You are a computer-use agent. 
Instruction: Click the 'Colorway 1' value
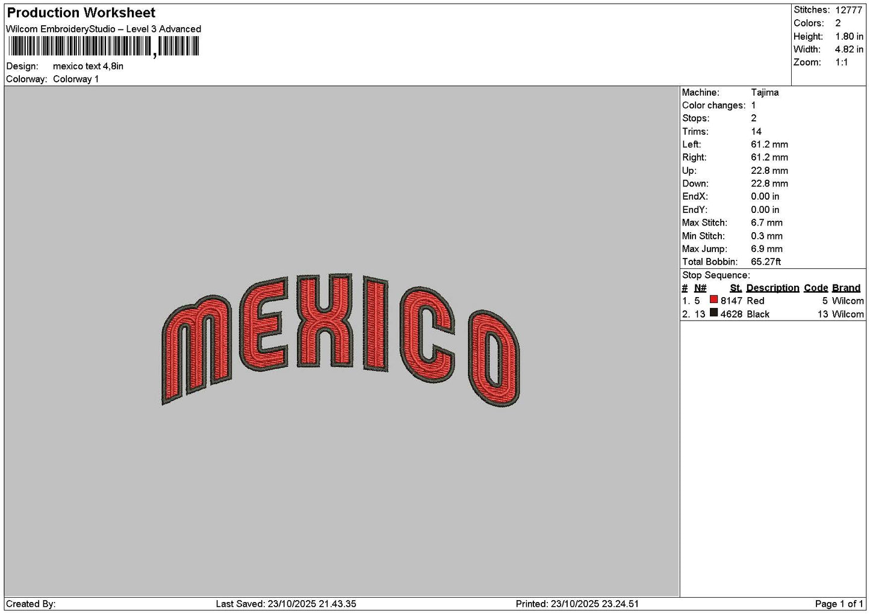pyautogui.click(x=76, y=79)
